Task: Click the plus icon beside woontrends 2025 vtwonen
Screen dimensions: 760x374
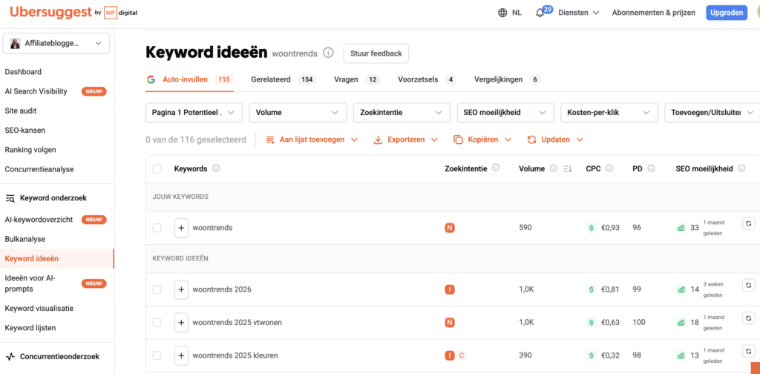Action: pos(181,322)
